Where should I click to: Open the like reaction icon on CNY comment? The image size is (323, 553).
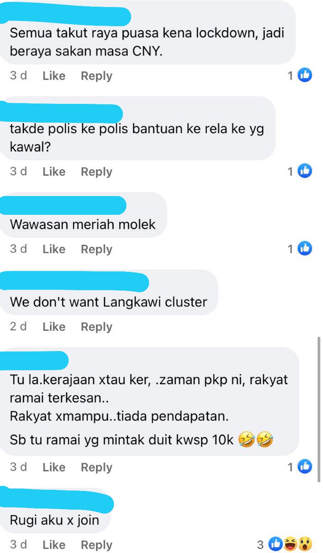coord(305,75)
